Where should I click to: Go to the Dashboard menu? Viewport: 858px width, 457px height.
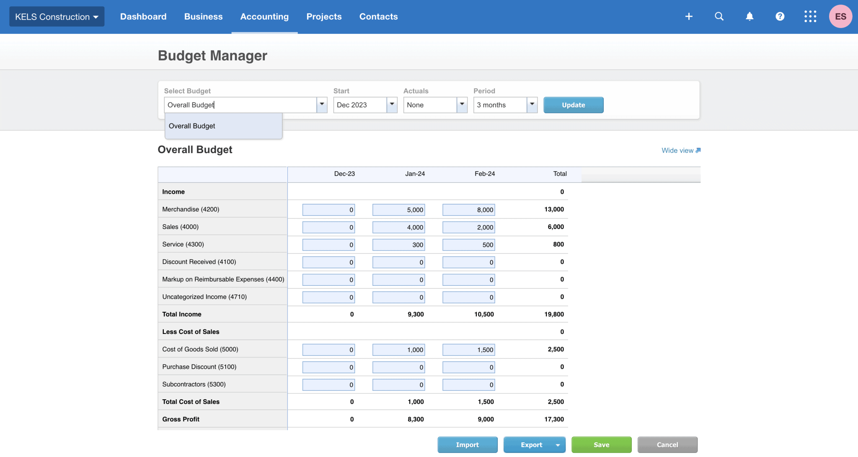(x=143, y=16)
